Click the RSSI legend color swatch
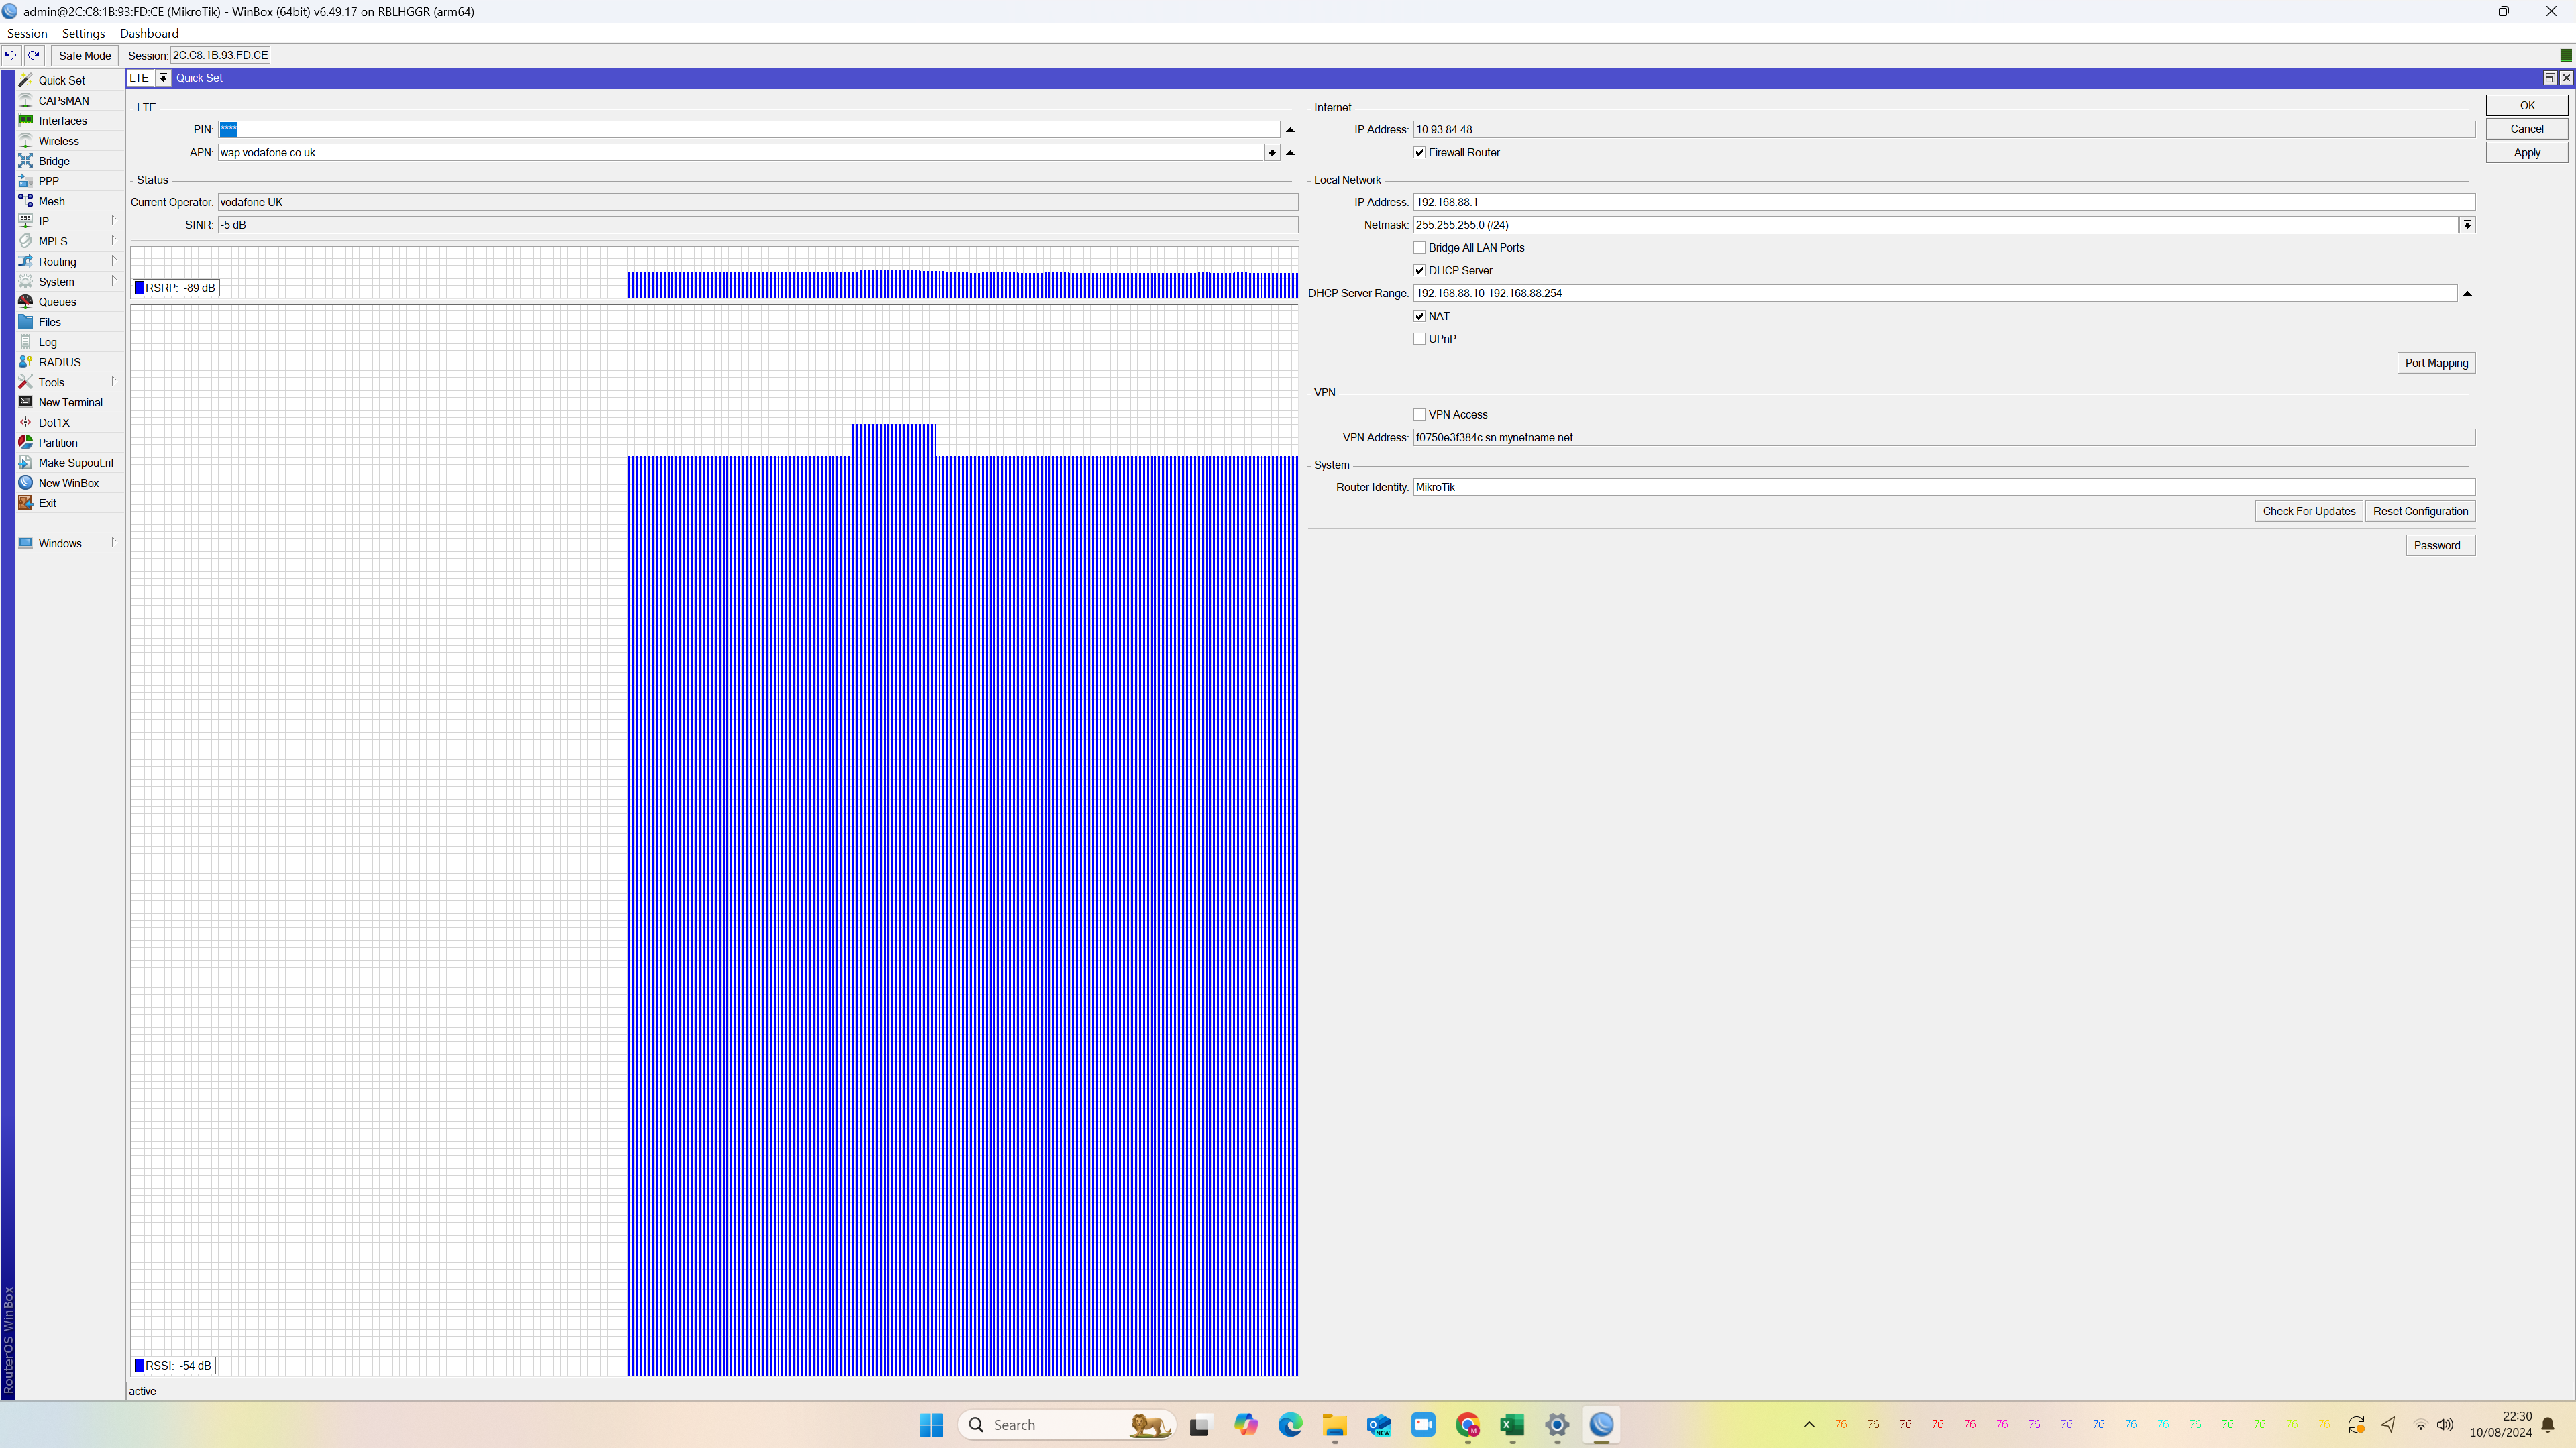This screenshot has width=2576, height=1448. pyautogui.click(x=140, y=1366)
